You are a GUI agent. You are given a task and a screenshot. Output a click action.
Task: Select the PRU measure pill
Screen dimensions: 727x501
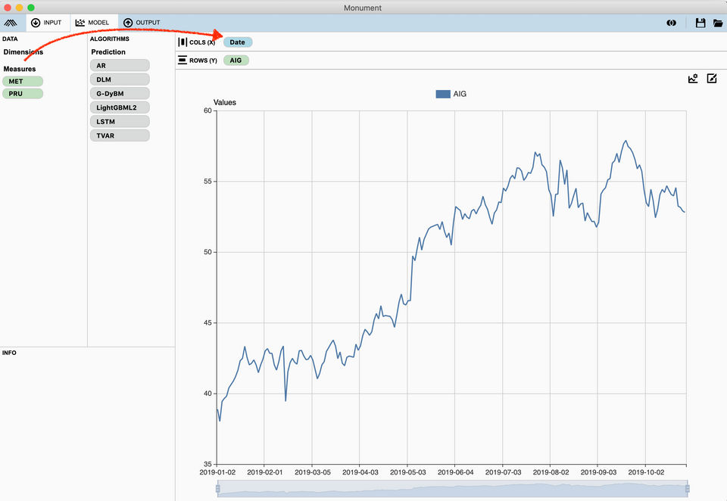click(x=23, y=94)
